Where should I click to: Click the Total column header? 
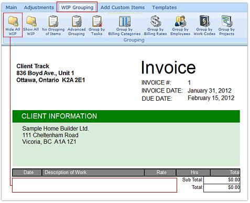[x=225, y=173]
